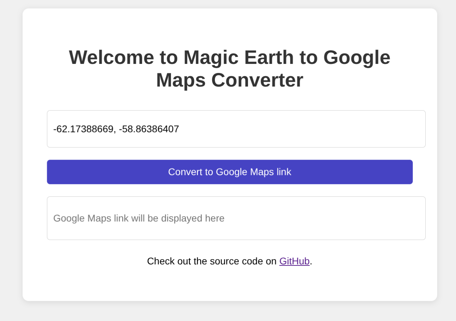Image resolution: width=456 pixels, height=321 pixels.
Task: Click 'Maps Converter' in the title's second line
Action: (229, 80)
